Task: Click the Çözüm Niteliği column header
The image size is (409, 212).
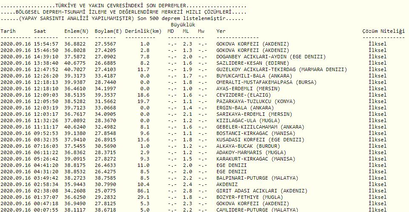Action: pos(382,31)
